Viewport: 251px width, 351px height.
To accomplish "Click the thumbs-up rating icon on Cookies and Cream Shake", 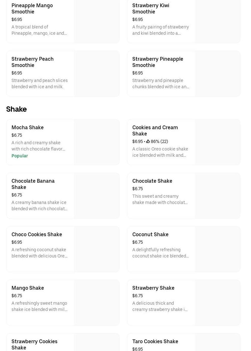I will click(x=148, y=141).
